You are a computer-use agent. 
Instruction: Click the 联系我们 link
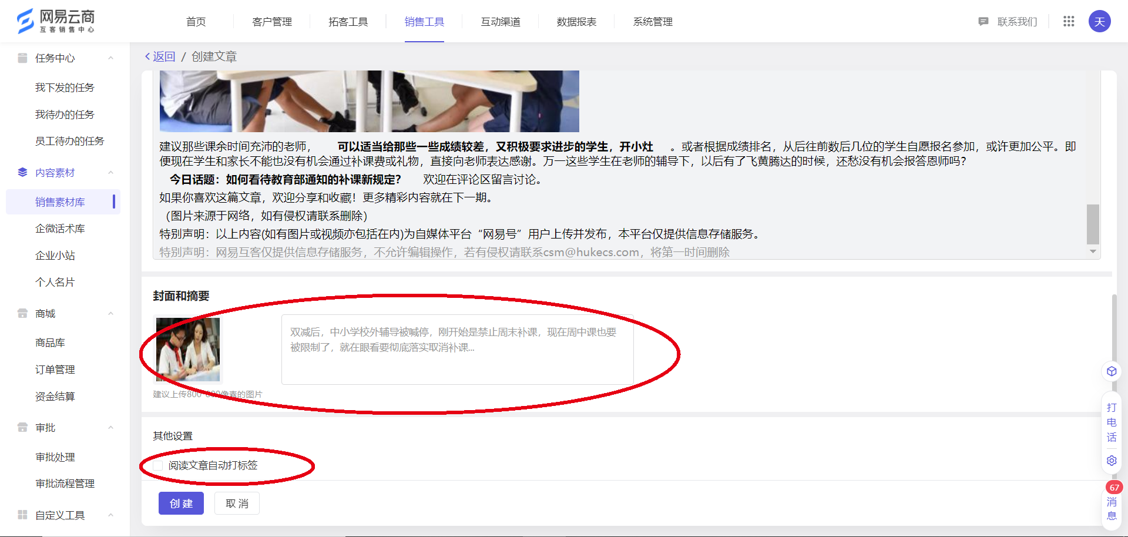click(x=1017, y=22)
